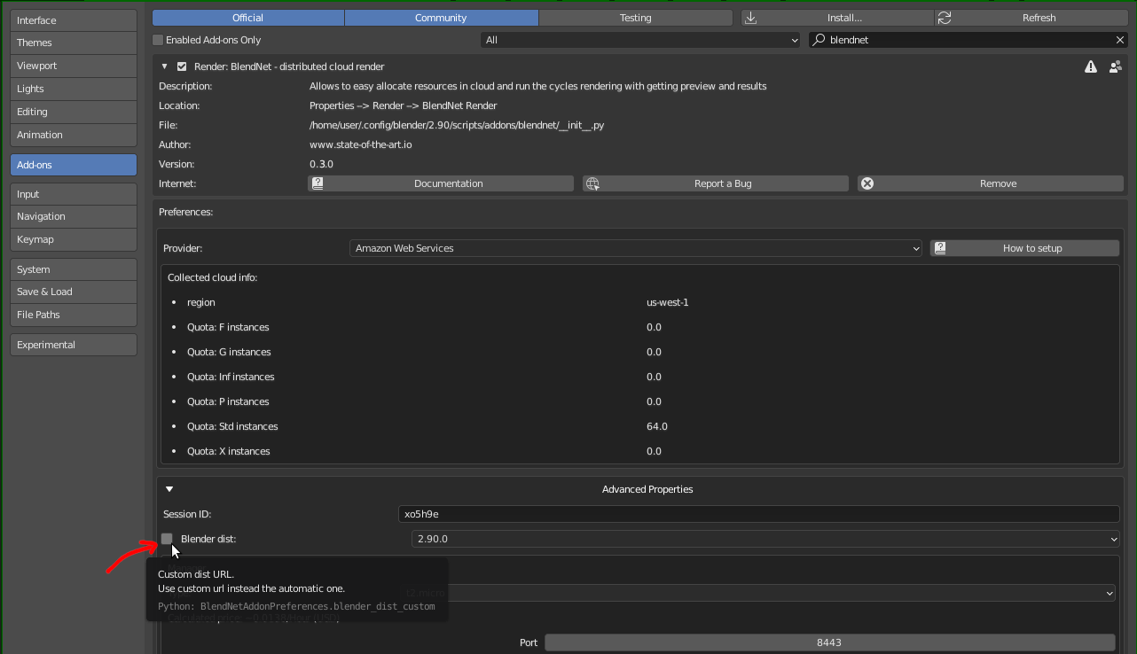Open the Keymap preferences section

tap(74, 239)
